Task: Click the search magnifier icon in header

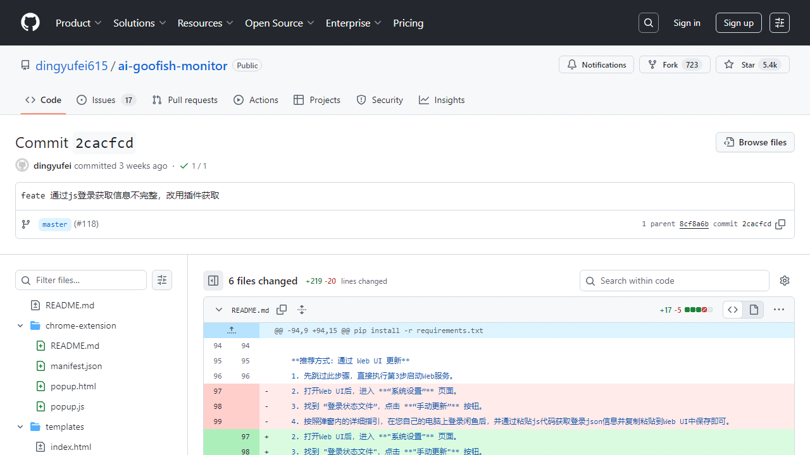Action: point(649,23)
